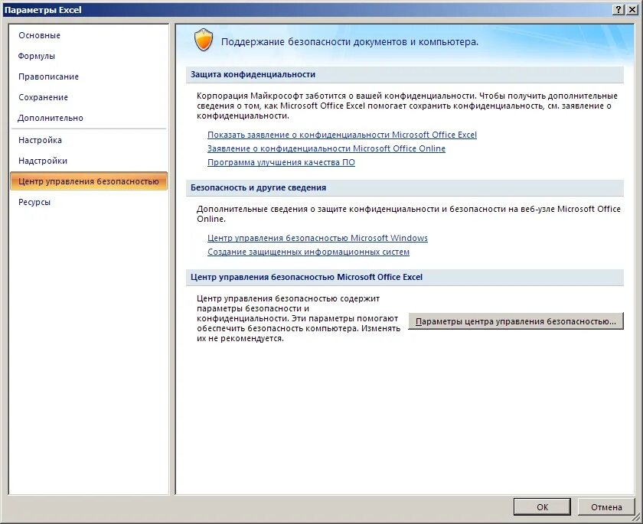The height and width of the screenshot is (524, 643).
Task: Click the Корпорация Майкрософт заботится paragraph
Action: coord(407,106)
